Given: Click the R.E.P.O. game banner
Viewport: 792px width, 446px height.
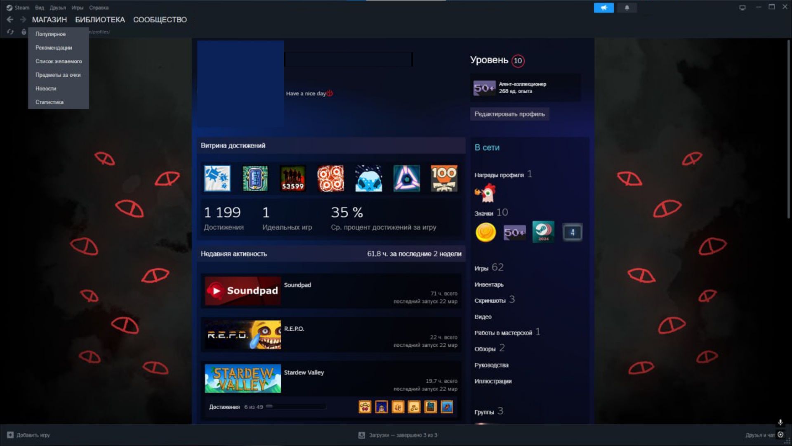Looking at the screenshot, I should (x=243, y=334).
